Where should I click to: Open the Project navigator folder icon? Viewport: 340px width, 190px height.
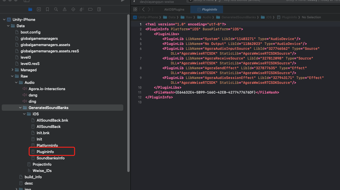point(30,9)
